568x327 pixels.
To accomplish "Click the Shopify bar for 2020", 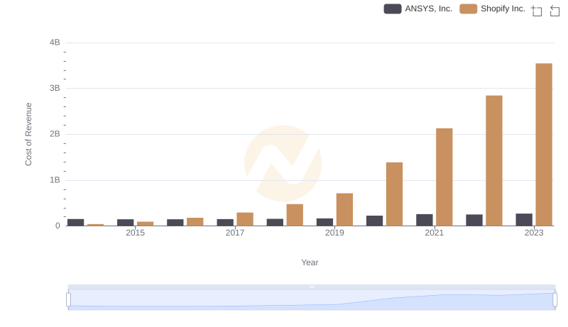I will click(395, 194).
